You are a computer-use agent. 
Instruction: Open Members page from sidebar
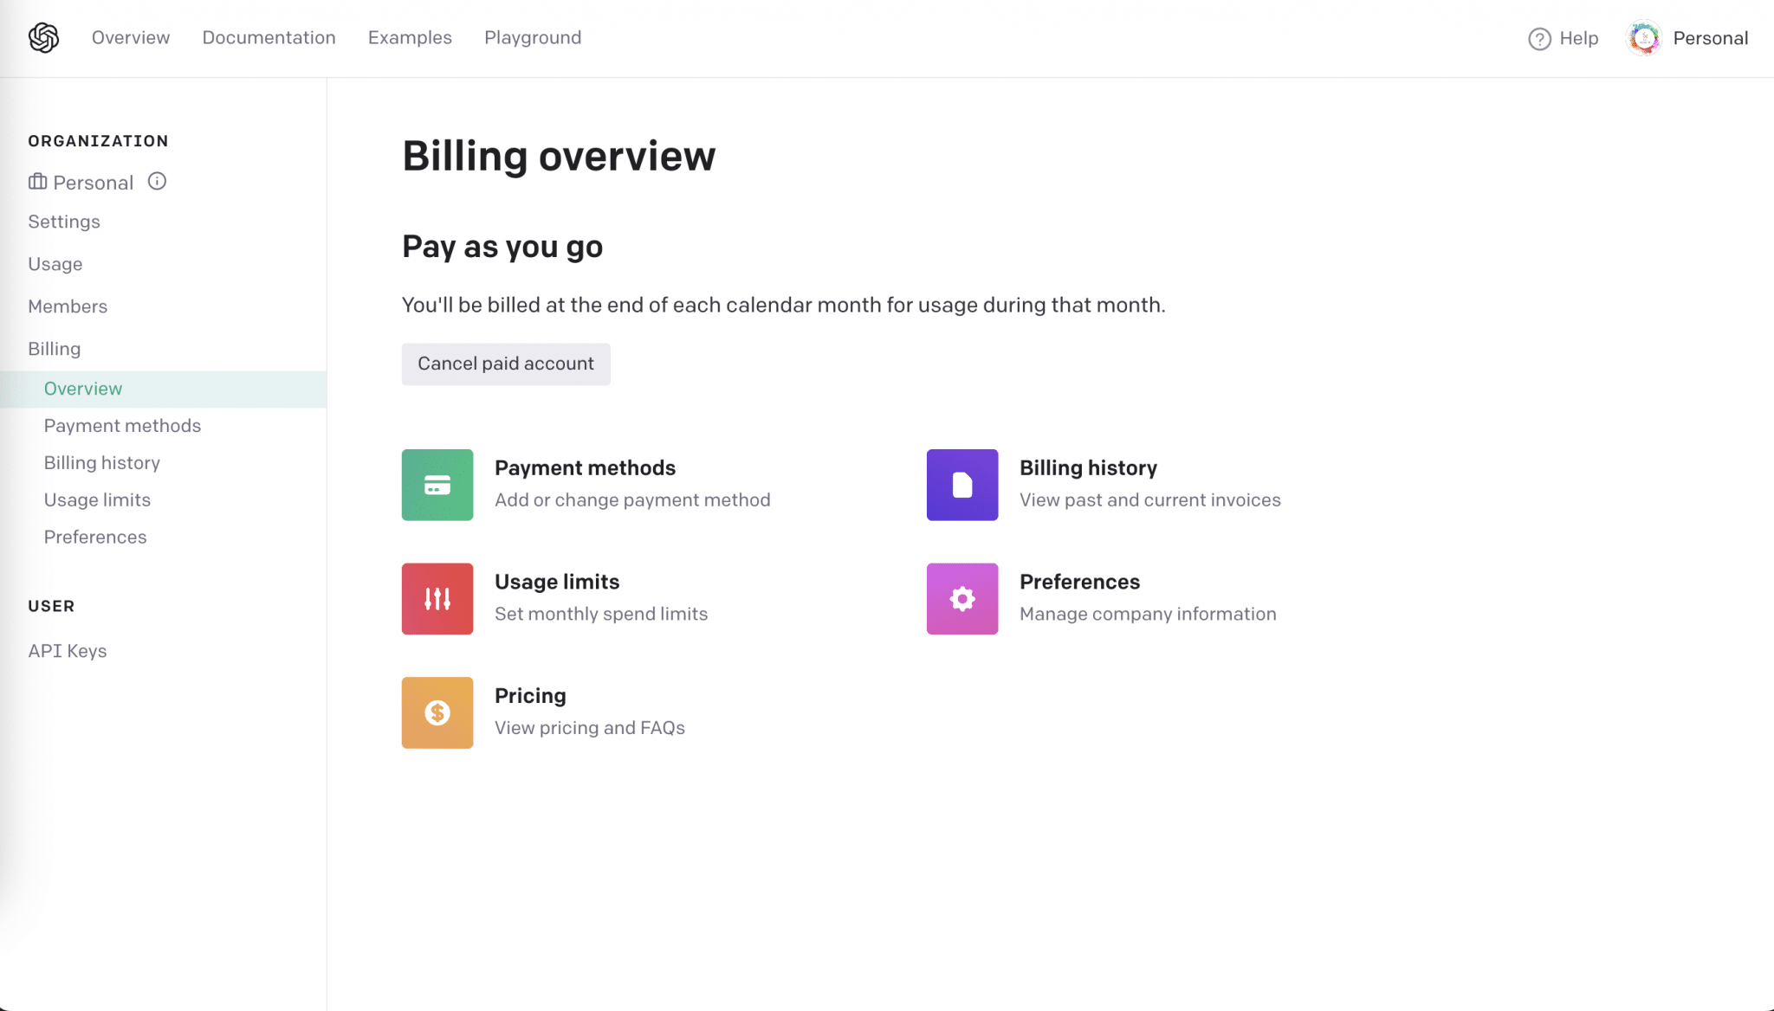coord(68,306)
